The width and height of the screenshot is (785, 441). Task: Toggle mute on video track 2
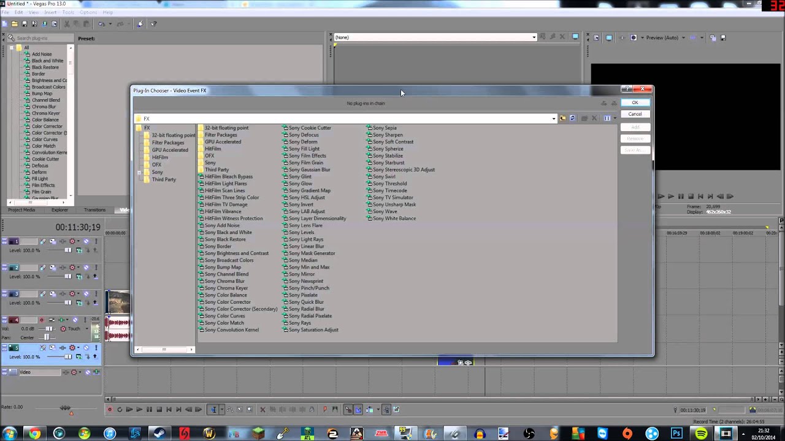pyautogui.click(x=86, y=268)
